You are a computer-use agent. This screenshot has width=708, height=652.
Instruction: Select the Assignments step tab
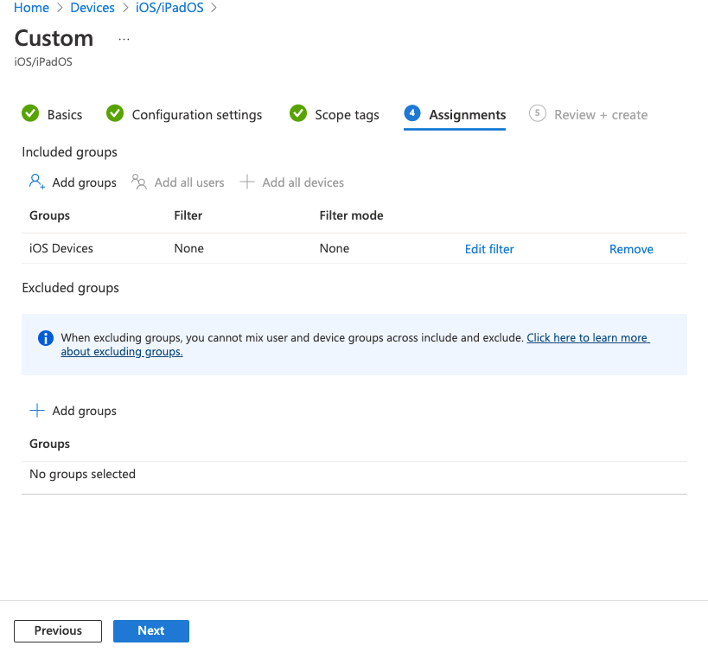[467, 114]
